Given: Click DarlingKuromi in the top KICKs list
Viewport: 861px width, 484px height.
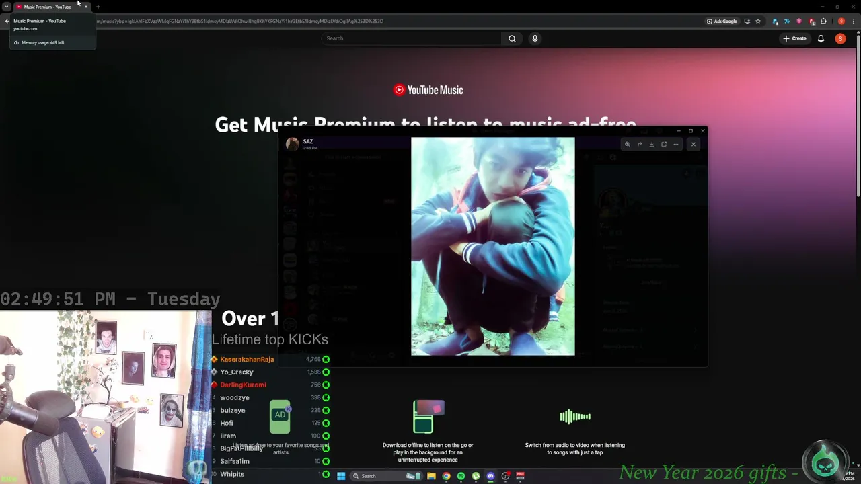Looking at the screenshot, I should pos(270,385).
